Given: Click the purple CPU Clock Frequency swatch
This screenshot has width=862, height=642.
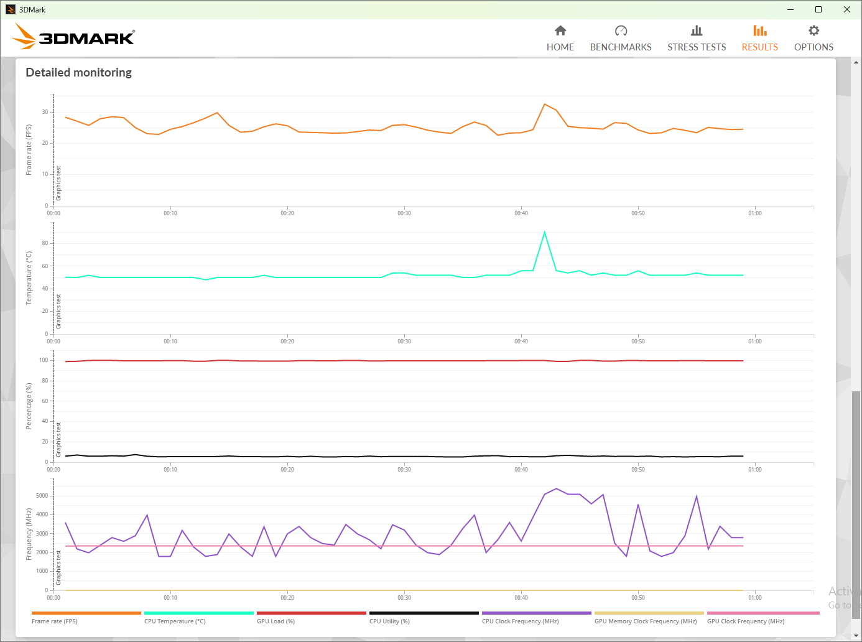Looking at the screenshot, I should [x=536, y=613].
